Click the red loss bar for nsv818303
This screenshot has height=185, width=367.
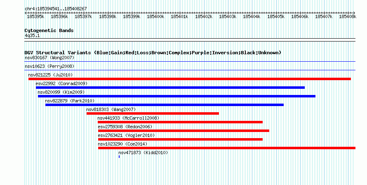(153, 113)
